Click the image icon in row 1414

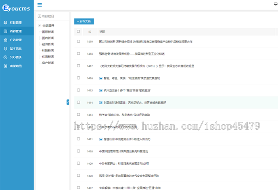(101, 102)
